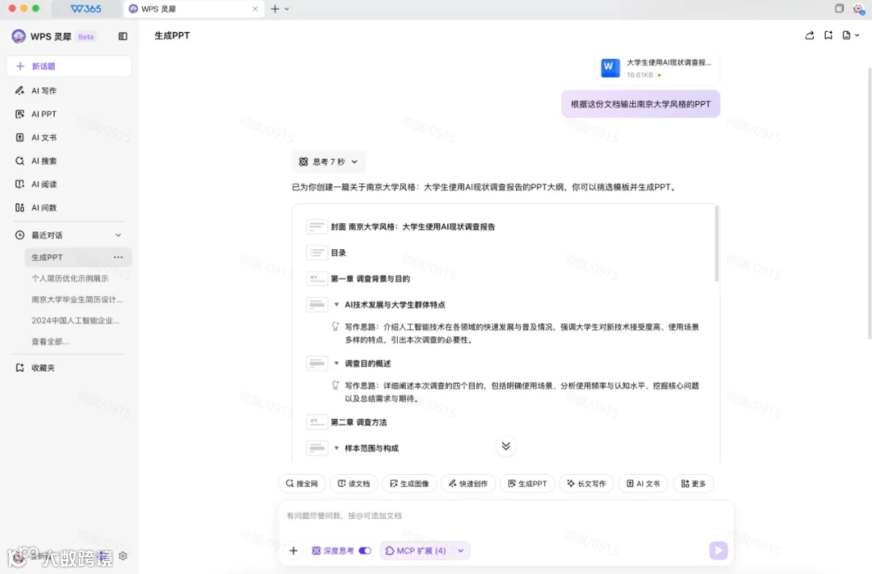The height and width of the screenshot is (574, 872).
Task: Click the window tiling icon at top right
Action: point(839,8)
